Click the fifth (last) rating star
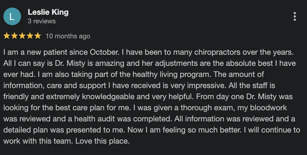 click(37, 36)
